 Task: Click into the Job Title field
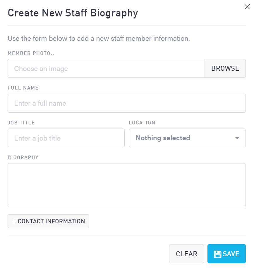point(66,138)
